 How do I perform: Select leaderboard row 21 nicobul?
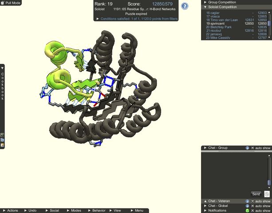coord(236,31)
